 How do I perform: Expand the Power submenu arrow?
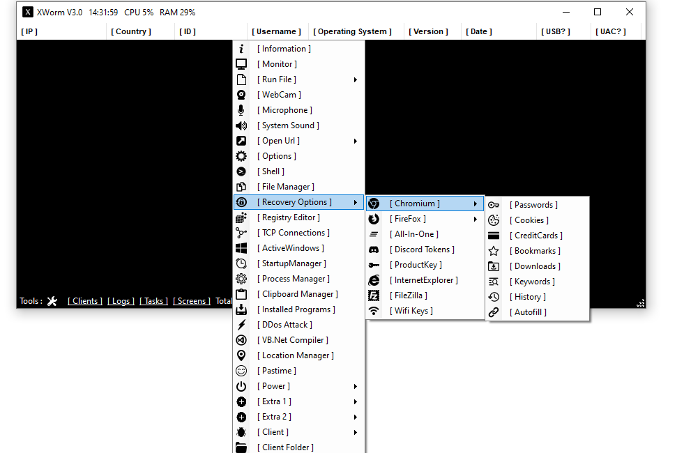coord(356,386)
